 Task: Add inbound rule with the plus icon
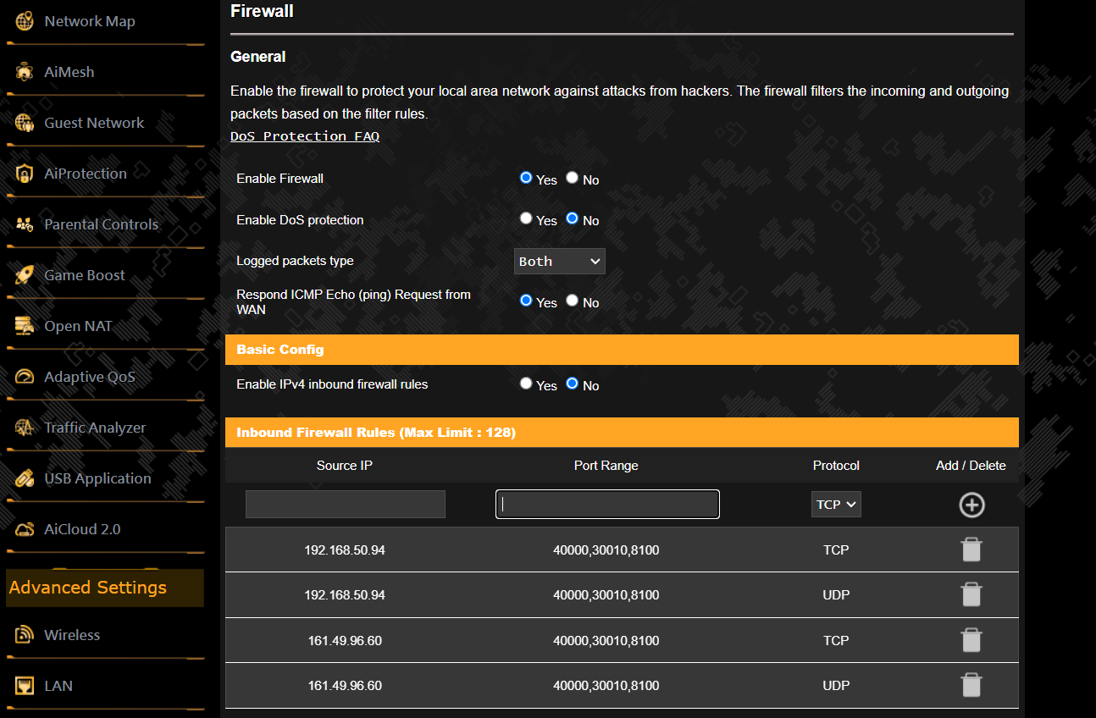click(x=971, y=505)
